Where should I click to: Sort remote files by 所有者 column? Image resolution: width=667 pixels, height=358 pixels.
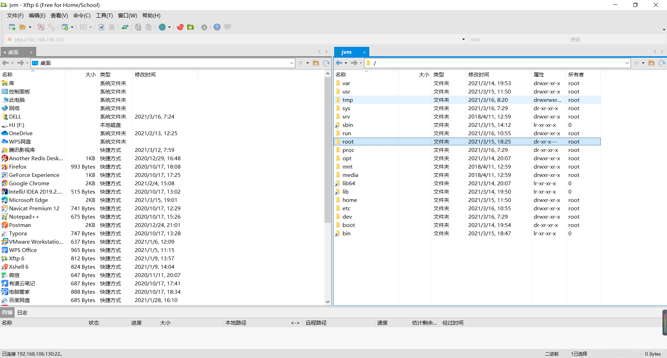583,75
